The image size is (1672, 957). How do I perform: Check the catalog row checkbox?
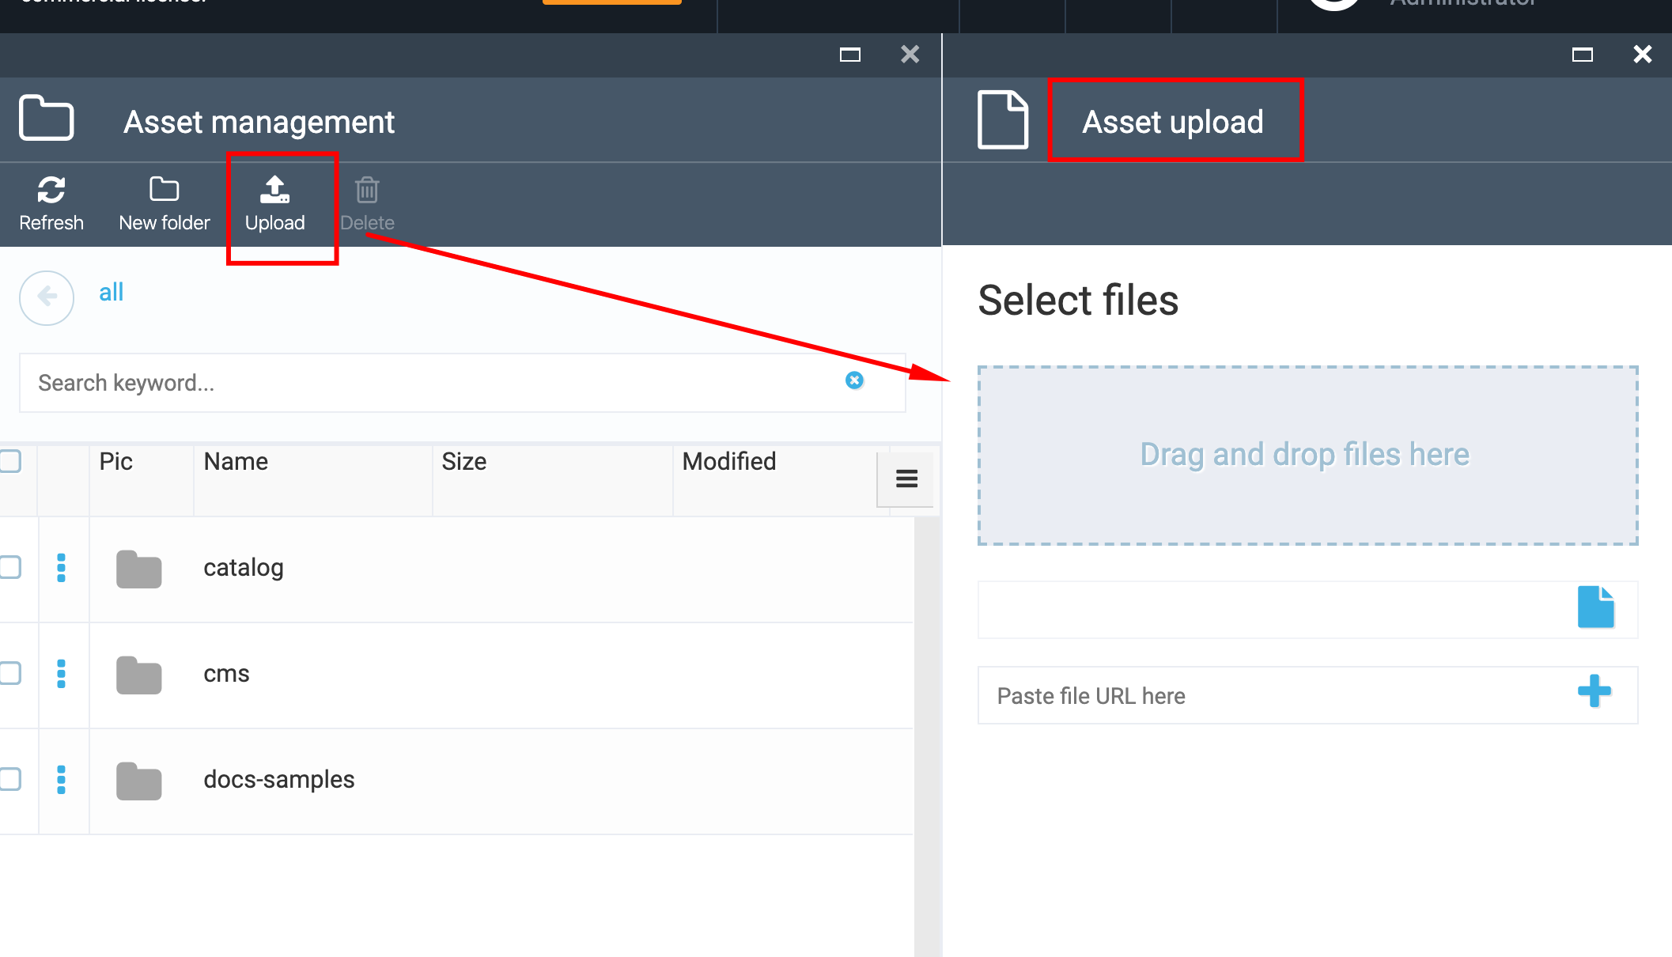click(x=9, y=567)
